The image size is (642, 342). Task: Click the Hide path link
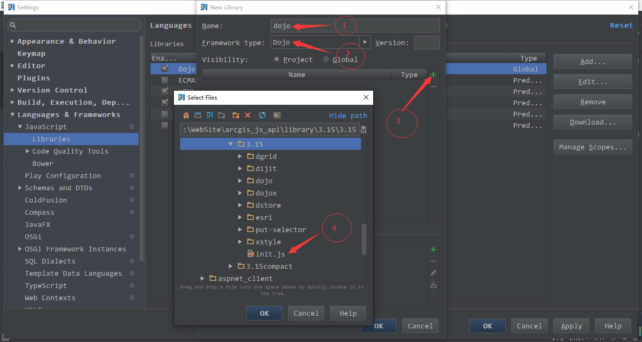click(348, 116)
